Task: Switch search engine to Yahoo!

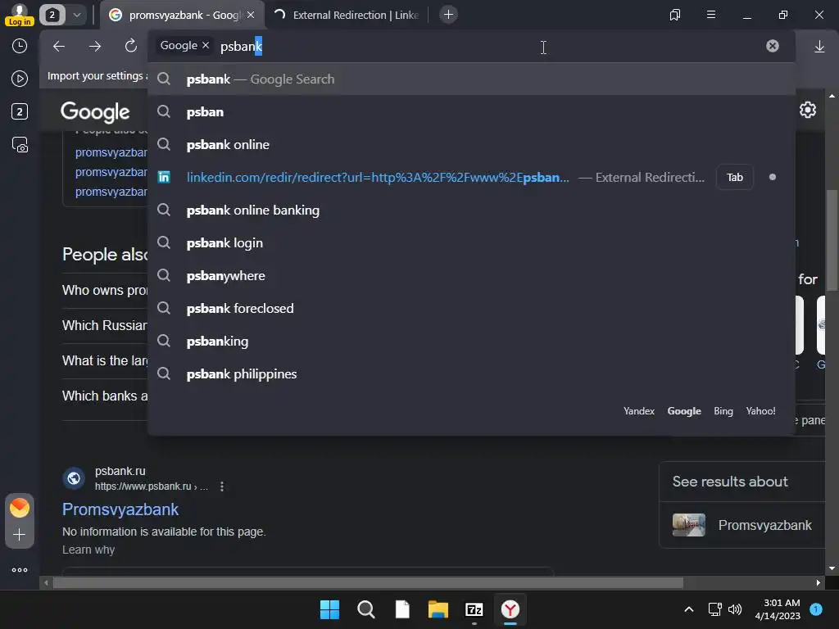Action: 760,411
